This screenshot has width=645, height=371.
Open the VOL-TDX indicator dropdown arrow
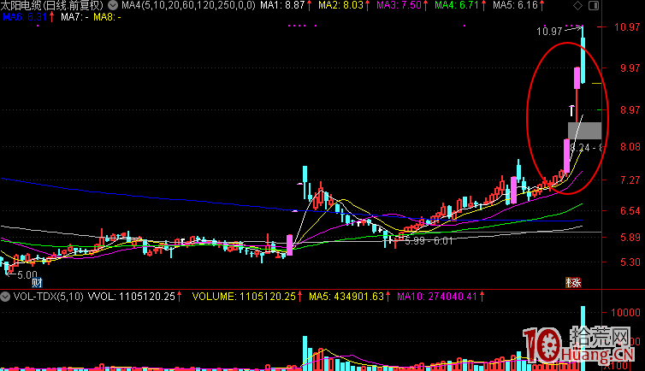(5, 297)
